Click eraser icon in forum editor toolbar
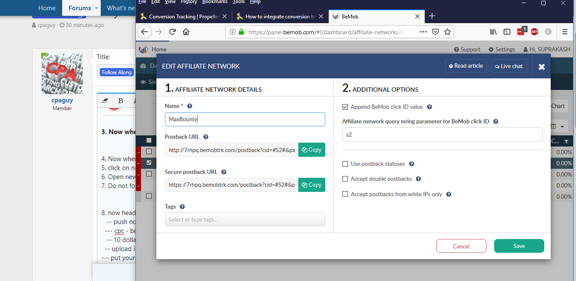The height and width of the screenshot is (281, 576). tap(105, 101)
